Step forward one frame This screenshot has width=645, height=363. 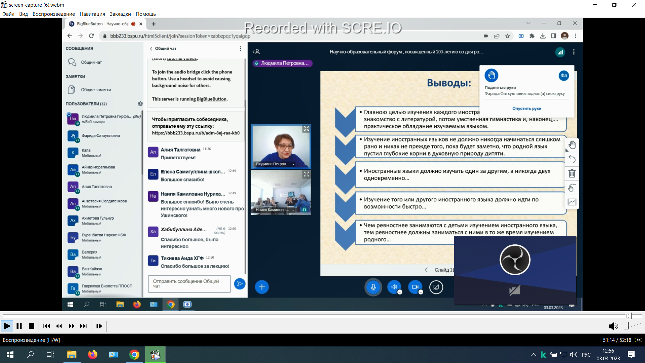pos(99,326)
